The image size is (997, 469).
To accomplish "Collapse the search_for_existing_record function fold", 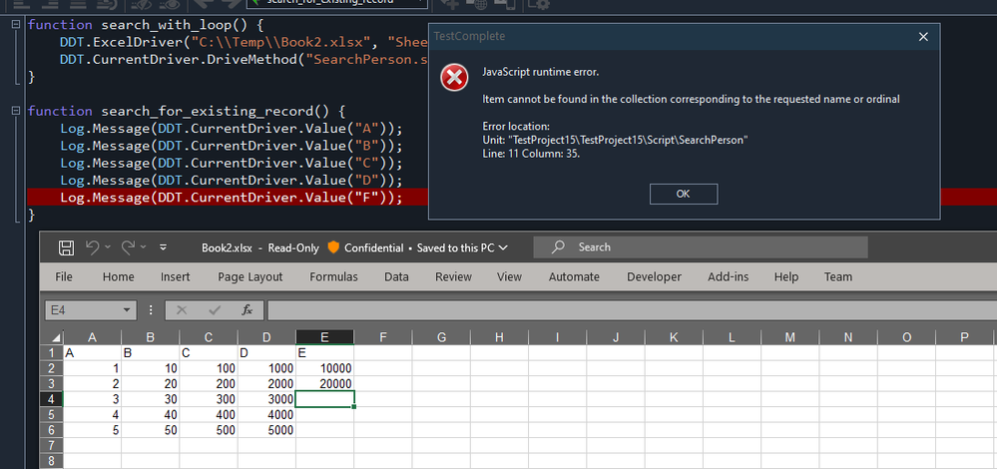I will [x=17, y=110].
